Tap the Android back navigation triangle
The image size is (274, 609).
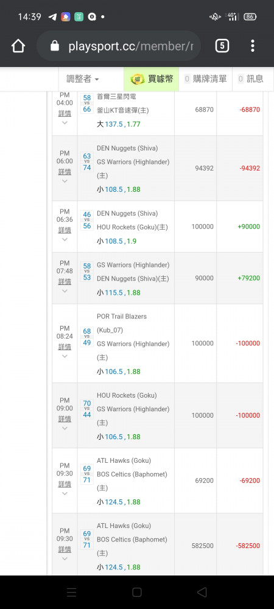[202, 592]
